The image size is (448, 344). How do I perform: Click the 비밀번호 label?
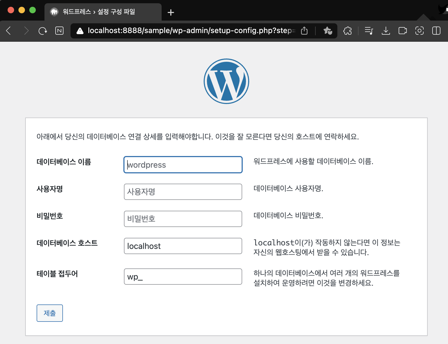coord(50,216)
